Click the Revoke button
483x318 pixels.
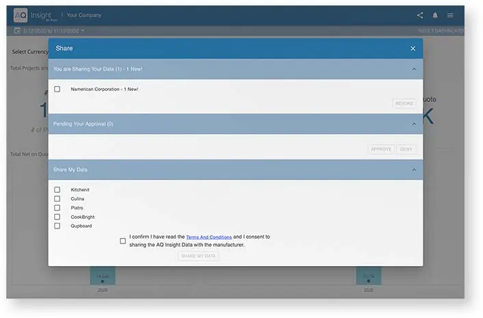click(404, 104)
